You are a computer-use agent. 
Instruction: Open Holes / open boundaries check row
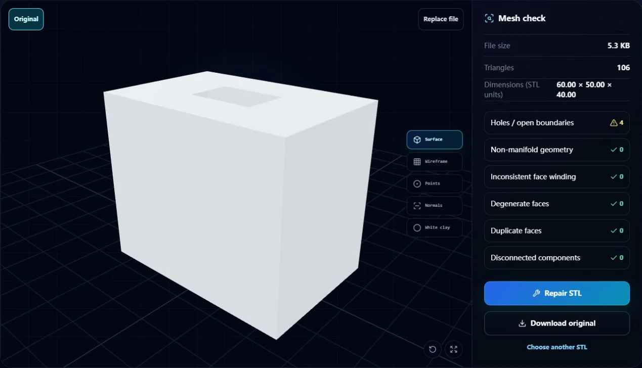click(x=557, y=123)
